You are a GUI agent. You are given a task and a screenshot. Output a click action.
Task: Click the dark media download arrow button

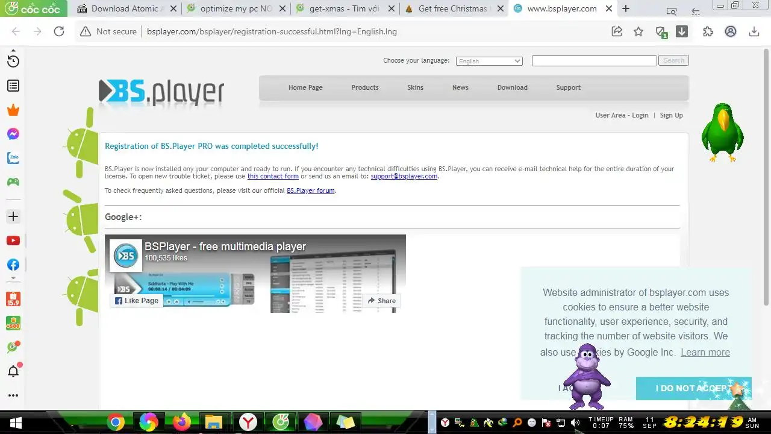click(x=682, y=31)
